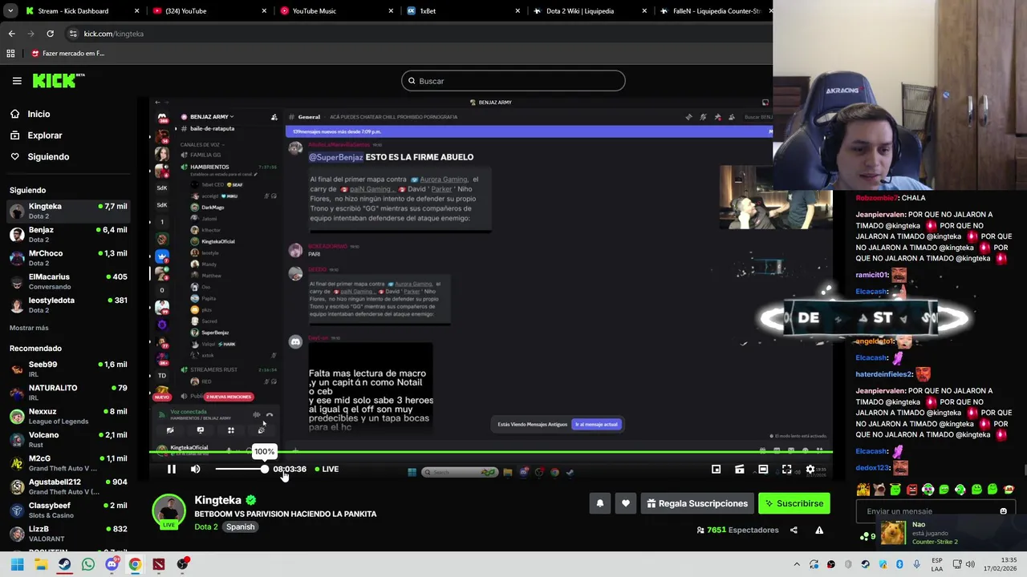The width and height of the screenshot is (1027, 577).
Task: Open Dota 2 category link
Action: tap(205, 527)
